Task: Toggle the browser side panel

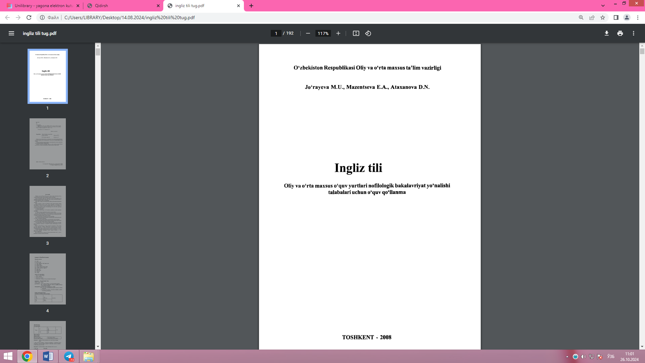Action: (616, 17)
